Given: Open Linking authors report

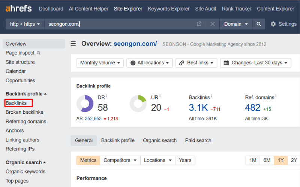Looking at the screenshot, I should click(x=22, y=140).
